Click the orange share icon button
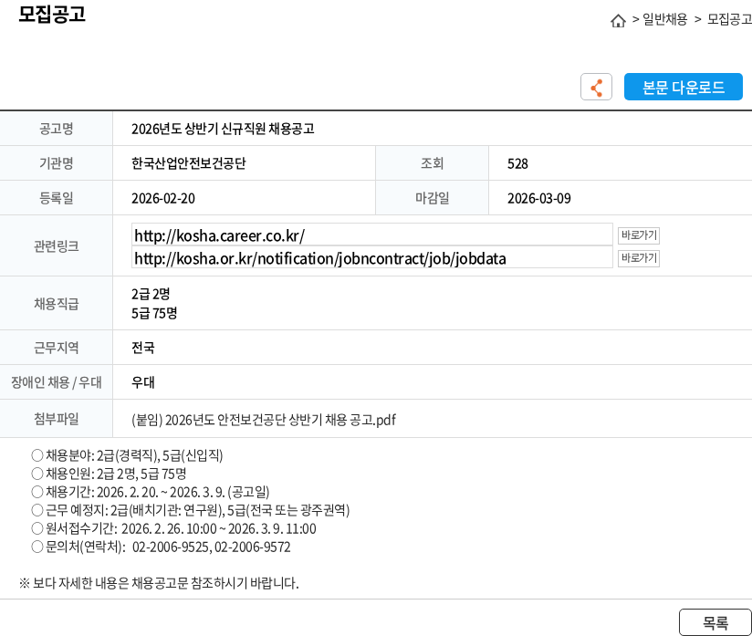Screen dimensions: 752x636 click(x=596, y=87)
